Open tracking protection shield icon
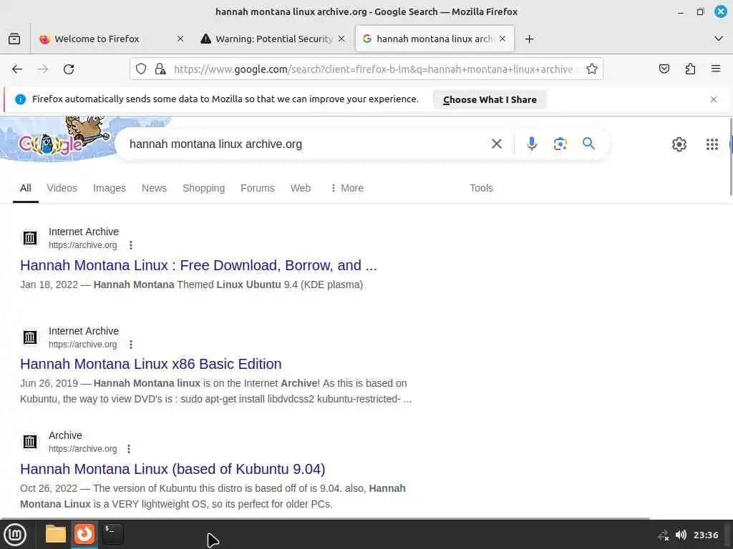 coord(141,69)
